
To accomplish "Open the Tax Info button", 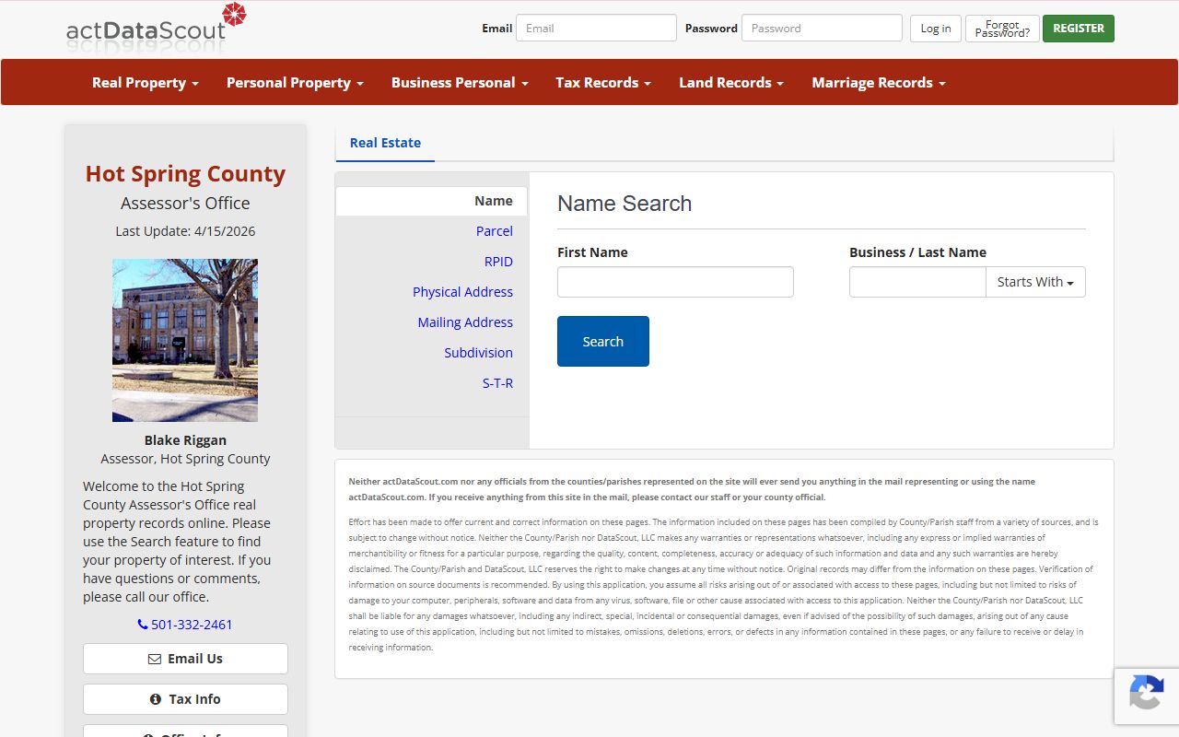I will [x=185, y=699].
